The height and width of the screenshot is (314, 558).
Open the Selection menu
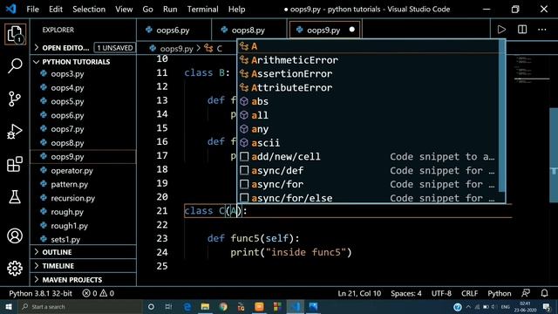point(89,10)
